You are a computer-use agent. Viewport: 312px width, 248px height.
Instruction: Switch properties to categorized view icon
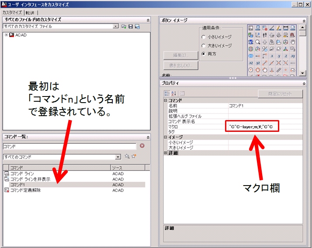coord(167,93)
